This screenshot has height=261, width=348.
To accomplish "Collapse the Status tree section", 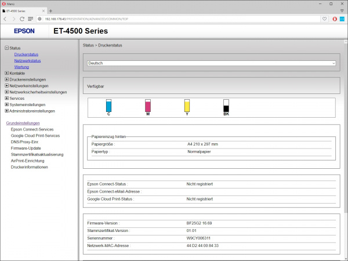I will (x=6, y=48).
